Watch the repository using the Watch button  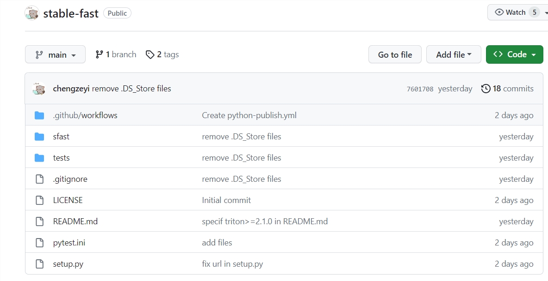coord(510,12)
